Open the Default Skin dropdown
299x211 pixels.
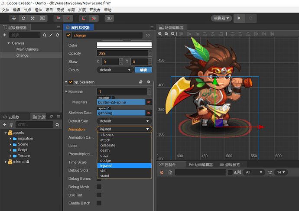tap(124, 121)
